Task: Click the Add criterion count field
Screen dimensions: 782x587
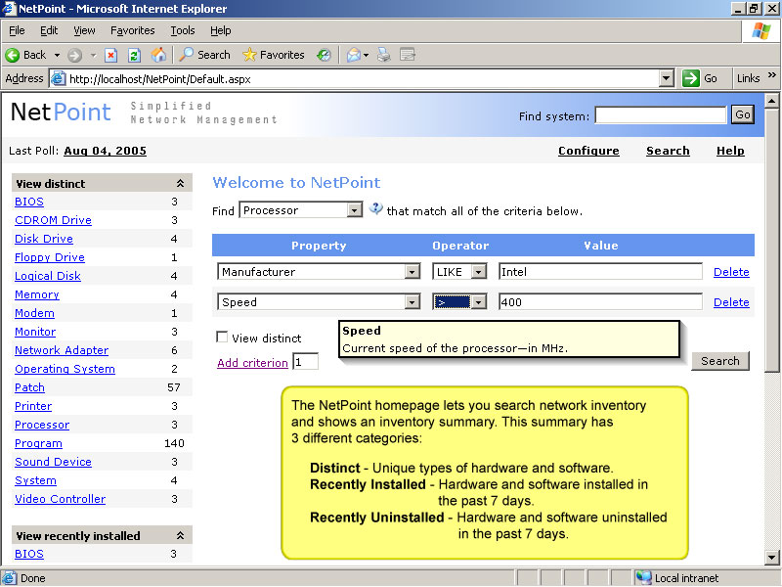Action: tap(305, 362)
